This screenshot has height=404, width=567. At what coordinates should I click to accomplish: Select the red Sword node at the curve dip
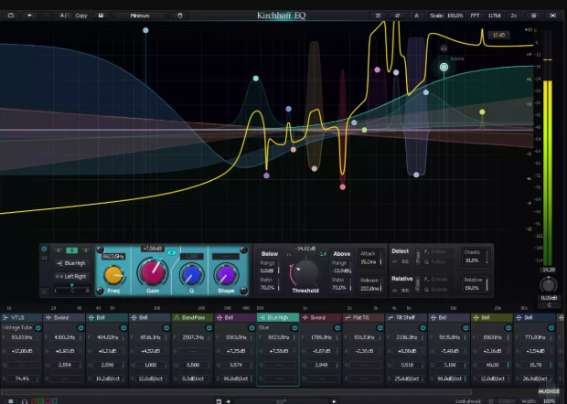point(342,186)
